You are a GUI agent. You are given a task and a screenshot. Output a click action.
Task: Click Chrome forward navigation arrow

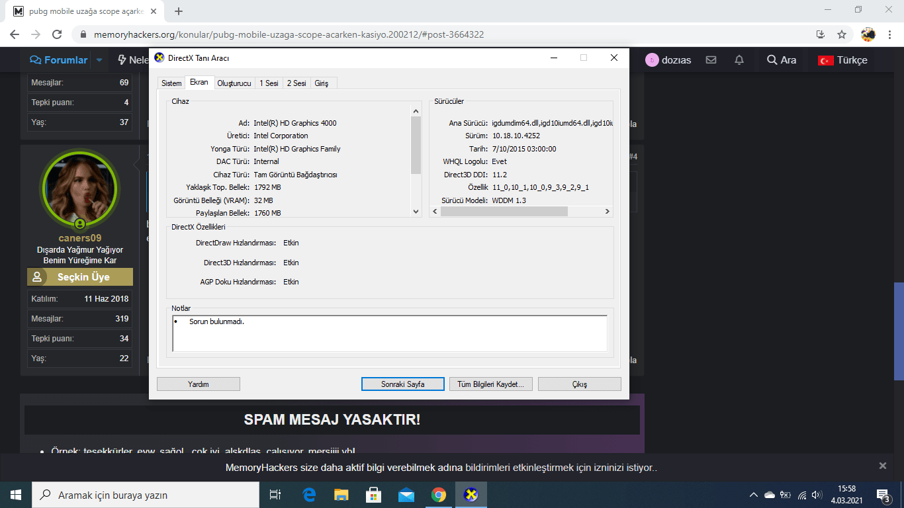point(36,34)
